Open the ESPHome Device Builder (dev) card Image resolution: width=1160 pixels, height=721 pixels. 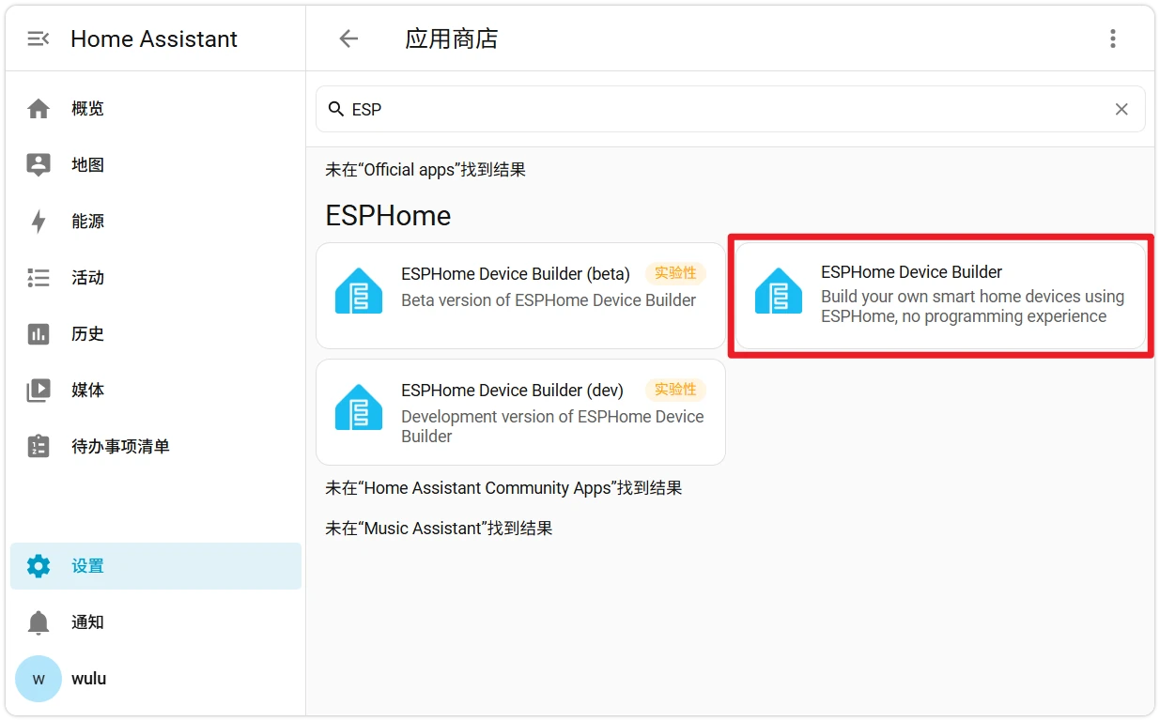click(520, 412)
